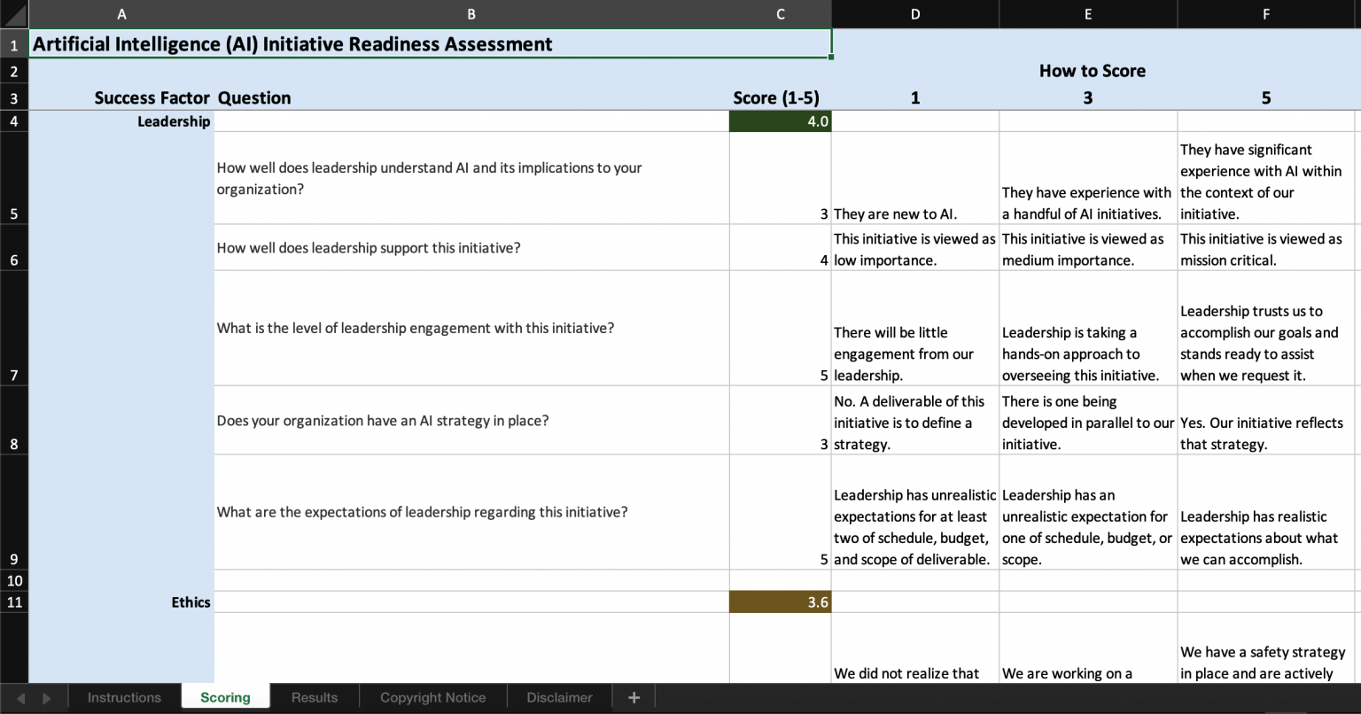1361x714 pixels.
Task: Open the Instructions sheet
Action: [x=123, y=697]
